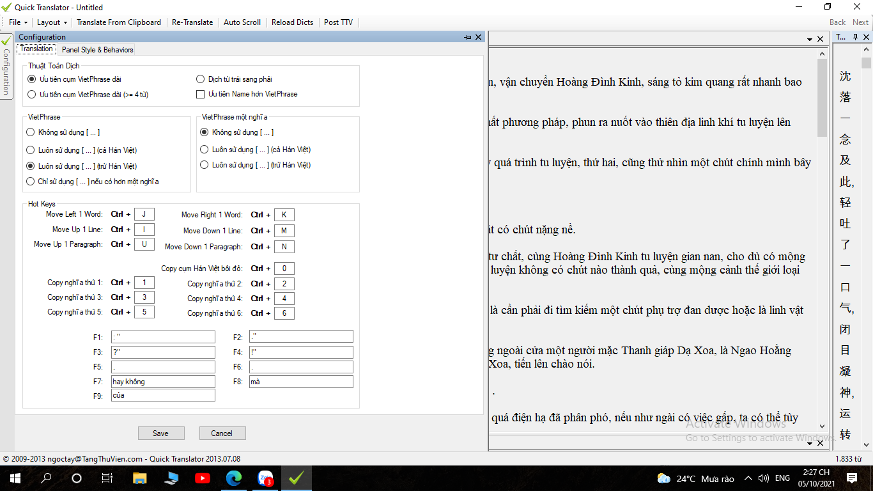Image resolution: width=873 pixels, height=491 pixels.
Task: Open YouTube icon in the taskbar
Action: [202, 478]
